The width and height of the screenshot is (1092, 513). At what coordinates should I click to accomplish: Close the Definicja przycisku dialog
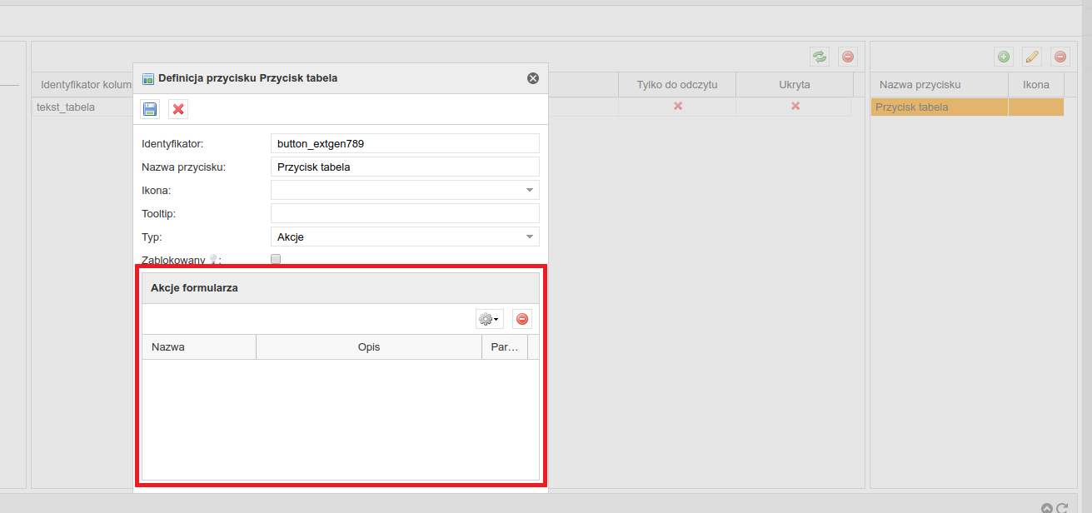click(x=533, y=78)
